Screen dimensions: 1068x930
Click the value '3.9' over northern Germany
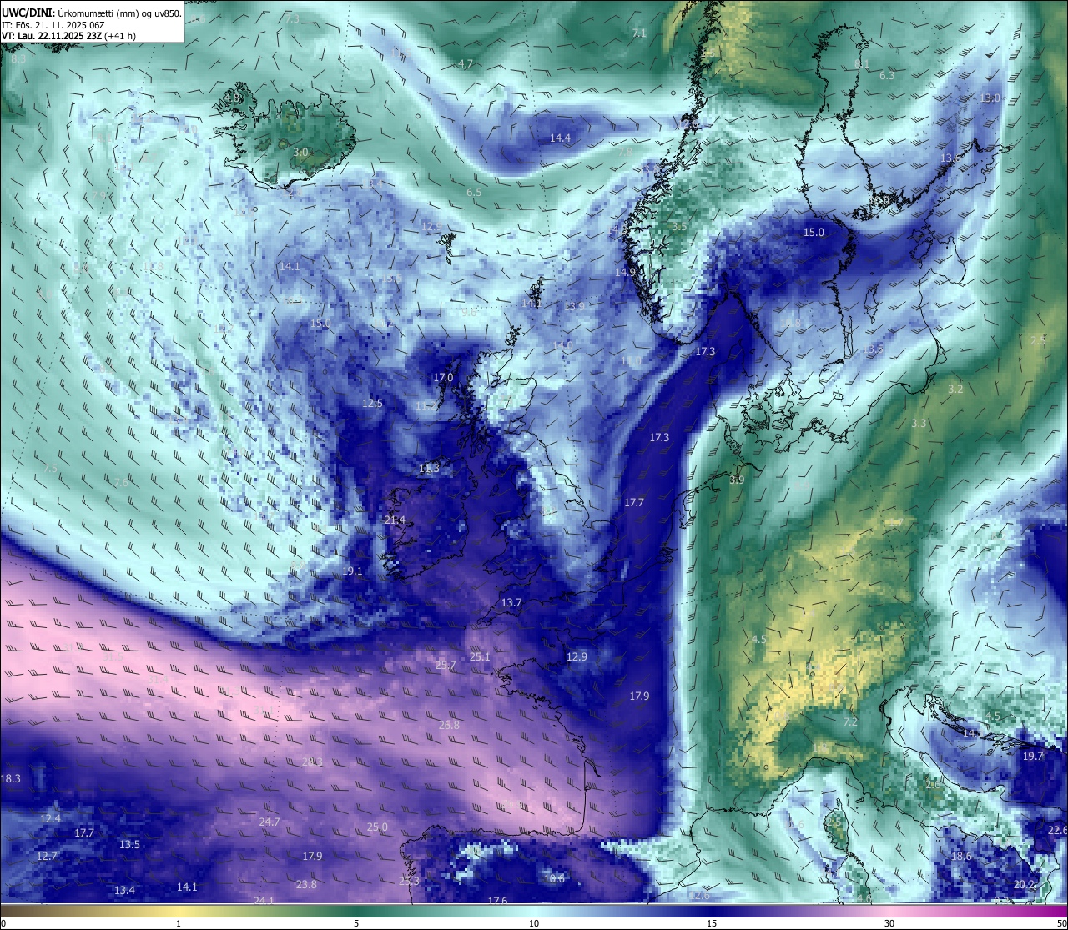[x=737, y=480]
